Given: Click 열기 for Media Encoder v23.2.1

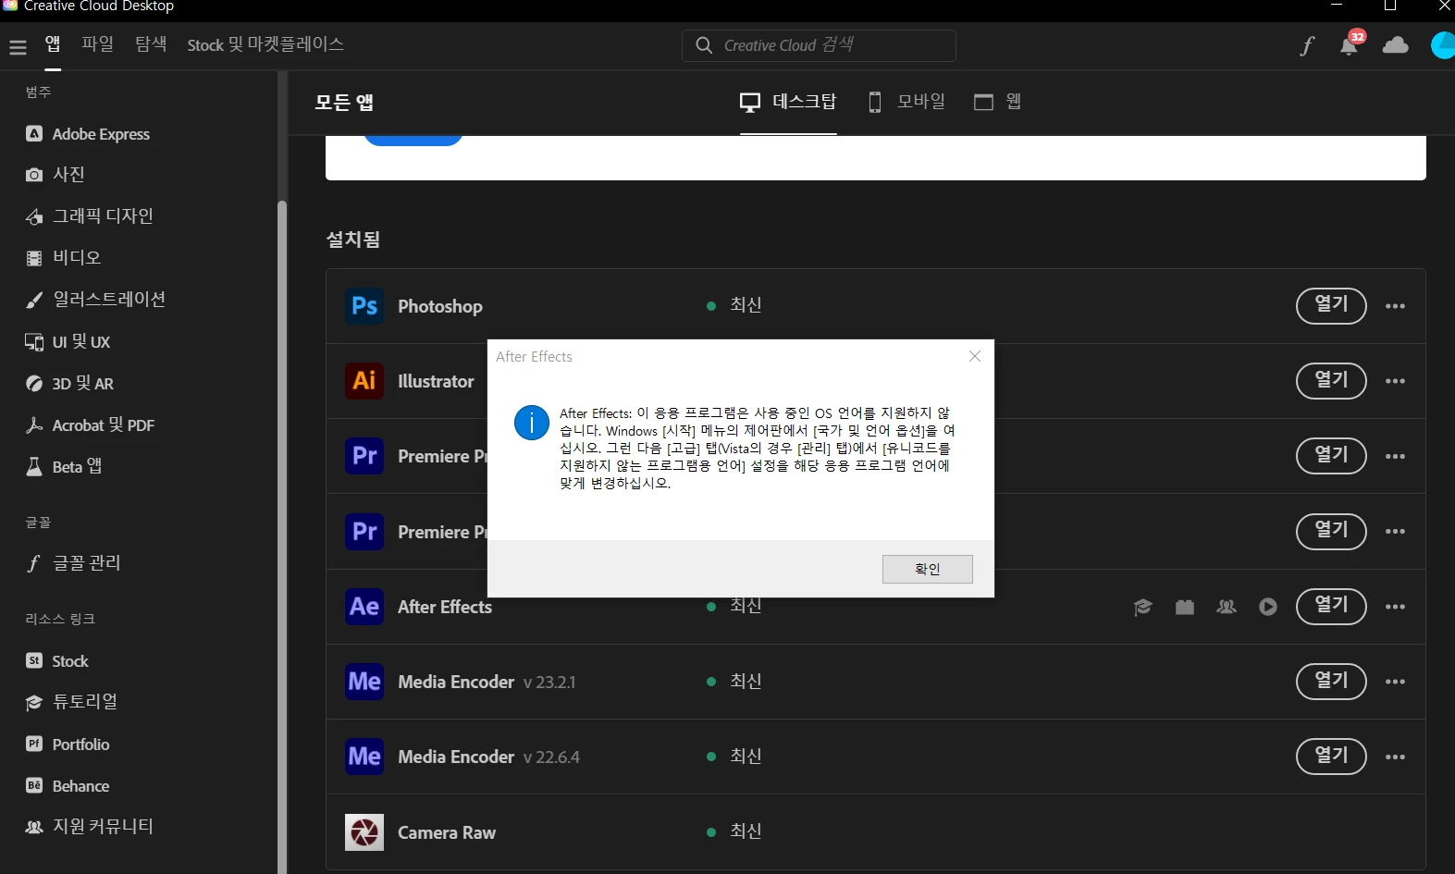Looking at the screenshot, I should point(1331,682).
